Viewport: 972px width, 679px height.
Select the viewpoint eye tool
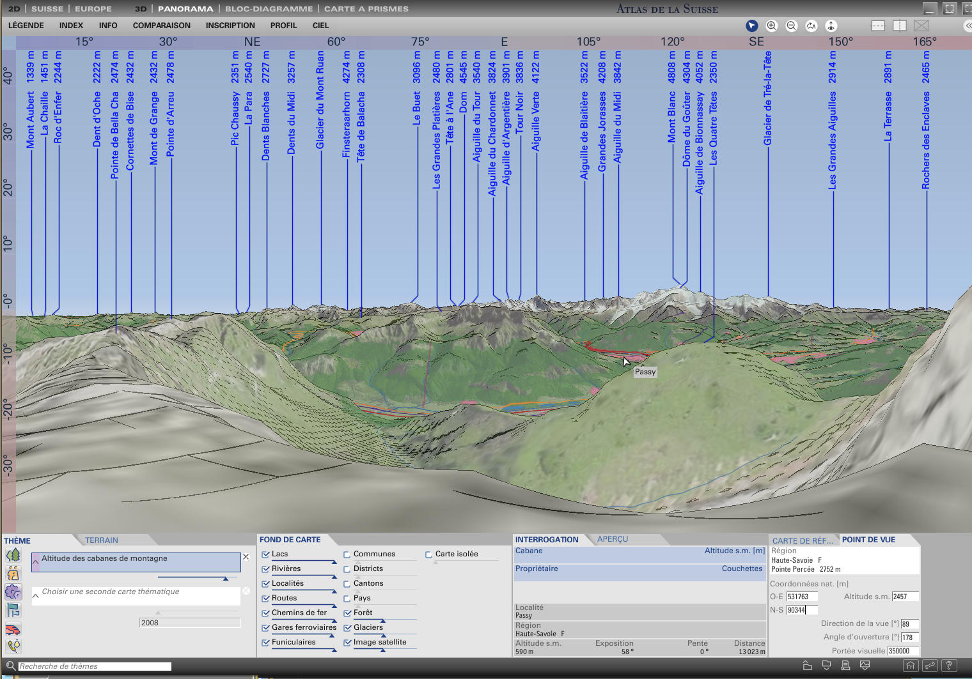[831, 26]
